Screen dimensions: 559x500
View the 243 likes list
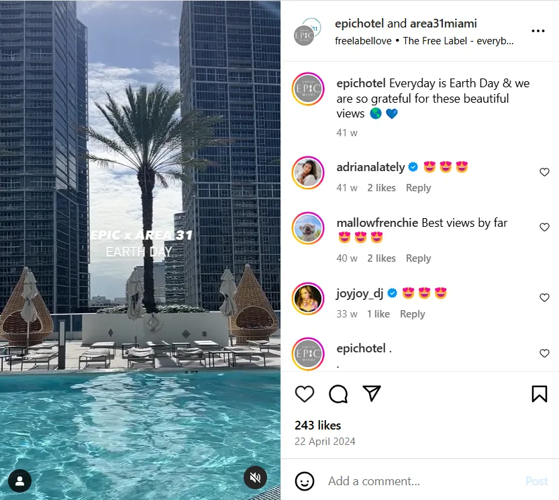[317, 426]
